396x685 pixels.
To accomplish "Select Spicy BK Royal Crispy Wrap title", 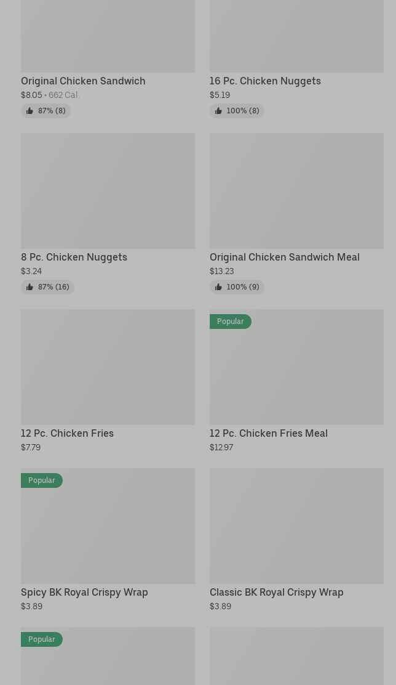I will point(84,592).
